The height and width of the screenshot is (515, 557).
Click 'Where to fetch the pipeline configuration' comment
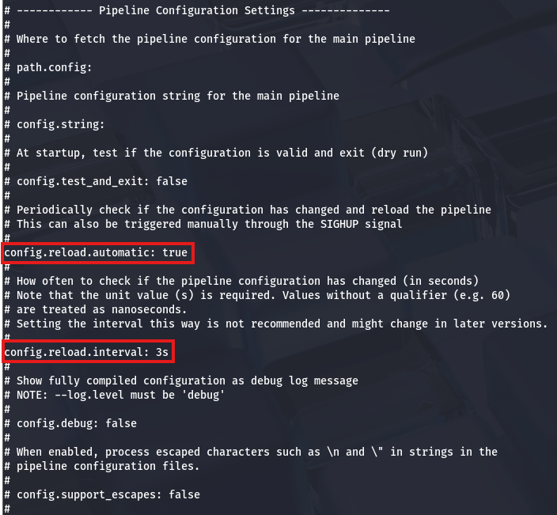point(215,39)
